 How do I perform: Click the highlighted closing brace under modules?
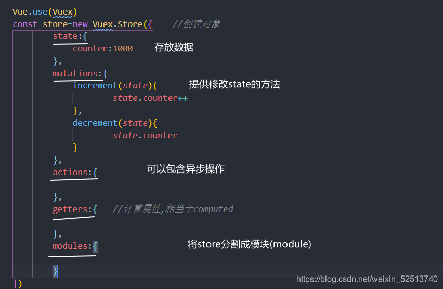pos(55,271)
